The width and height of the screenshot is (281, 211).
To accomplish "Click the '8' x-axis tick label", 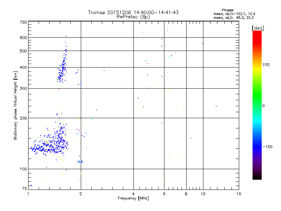I will click(186, 194).
